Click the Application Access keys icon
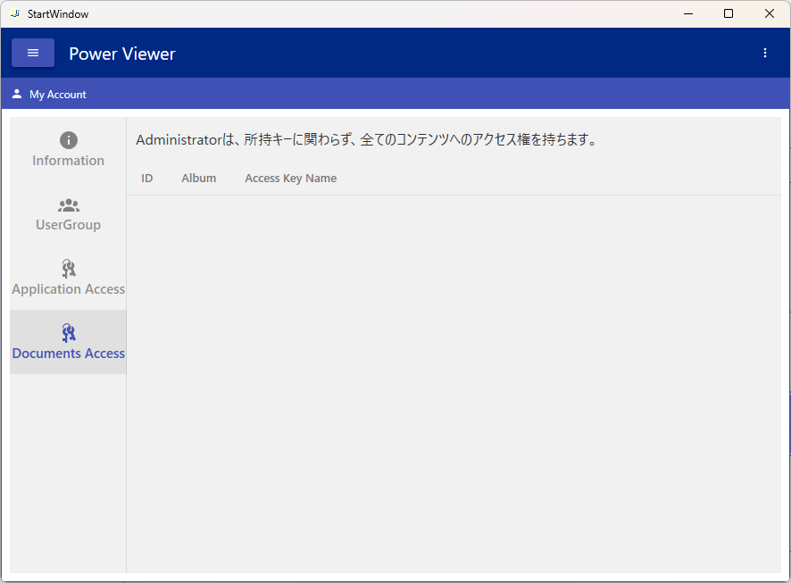This screenshot has width=791, height=583. pyautogui.click(x=69, y=269)
